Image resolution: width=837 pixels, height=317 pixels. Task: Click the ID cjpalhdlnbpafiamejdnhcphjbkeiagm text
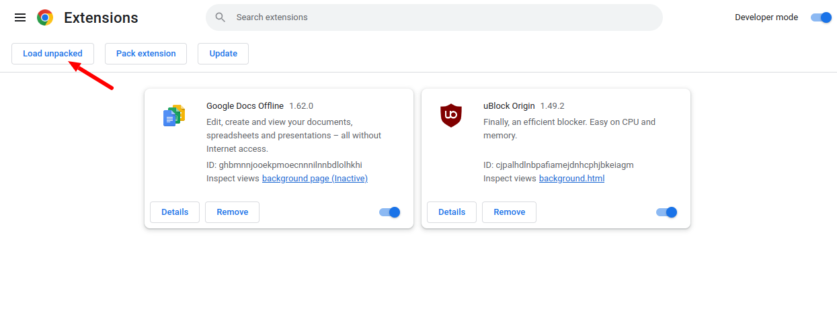pos(559,165)
